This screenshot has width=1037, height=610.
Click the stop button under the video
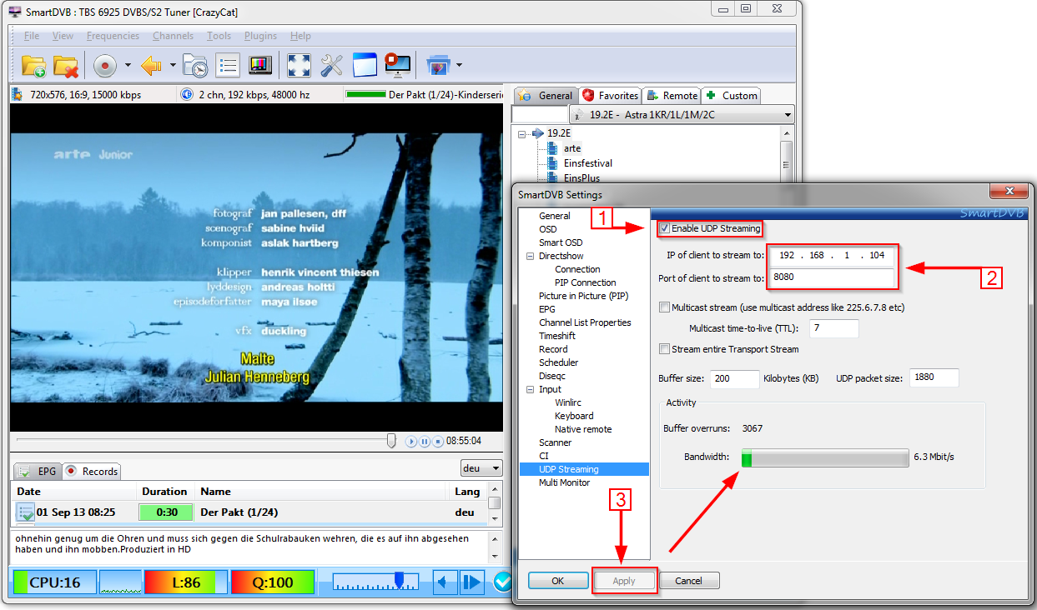tap(438, 442)
